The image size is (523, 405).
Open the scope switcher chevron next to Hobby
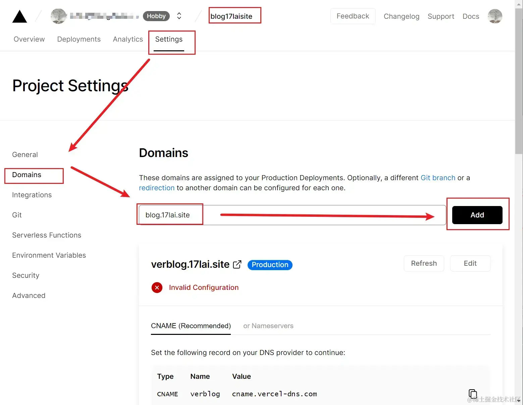point(179,16)
